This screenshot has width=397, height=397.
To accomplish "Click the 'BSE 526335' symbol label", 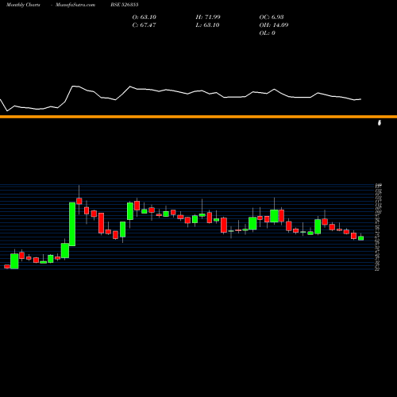I will click(125, 5).
